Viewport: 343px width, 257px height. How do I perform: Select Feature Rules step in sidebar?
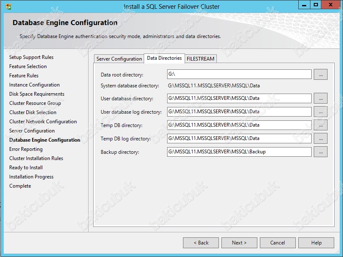click(24, 76)
